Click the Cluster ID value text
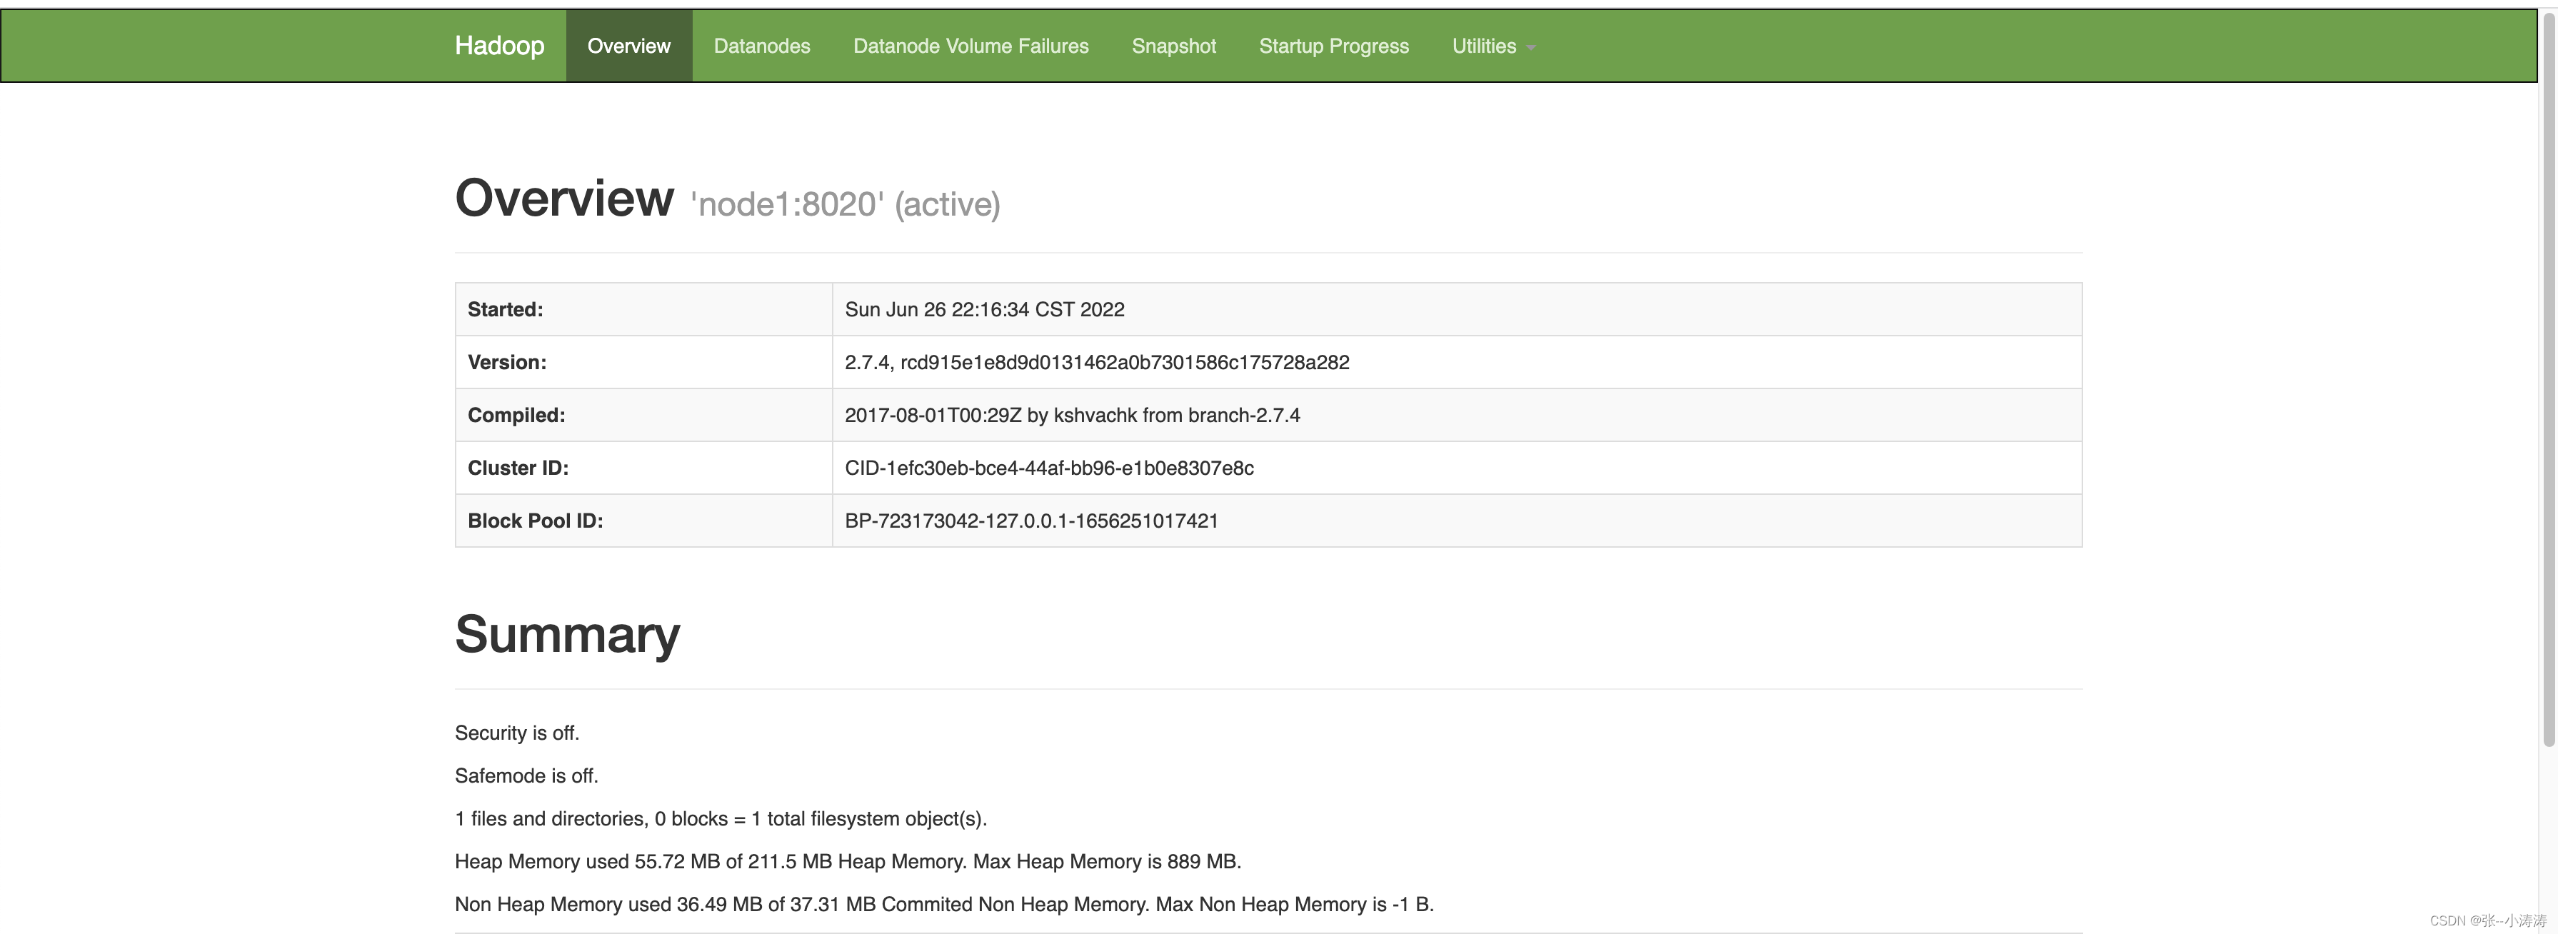The image size is (2558, 934). coord(1048,468)
